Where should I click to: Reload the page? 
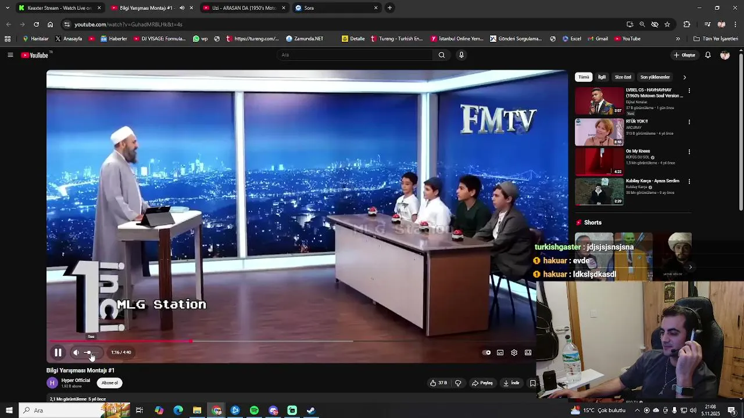[x=36, y=24]
